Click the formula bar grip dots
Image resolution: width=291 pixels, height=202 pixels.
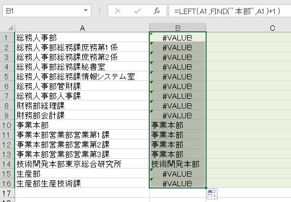coord(100,11)
